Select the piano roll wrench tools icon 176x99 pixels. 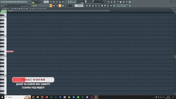pyautogui.click(x=3, y=9)
